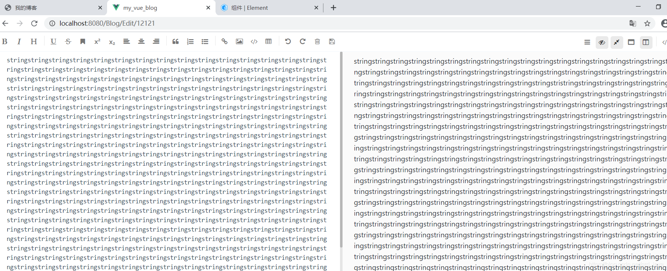Go forward in browser history

tap(20, 23)
